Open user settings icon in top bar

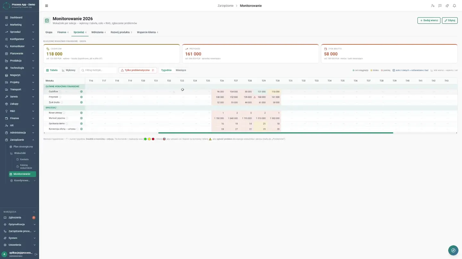[432, 6]
